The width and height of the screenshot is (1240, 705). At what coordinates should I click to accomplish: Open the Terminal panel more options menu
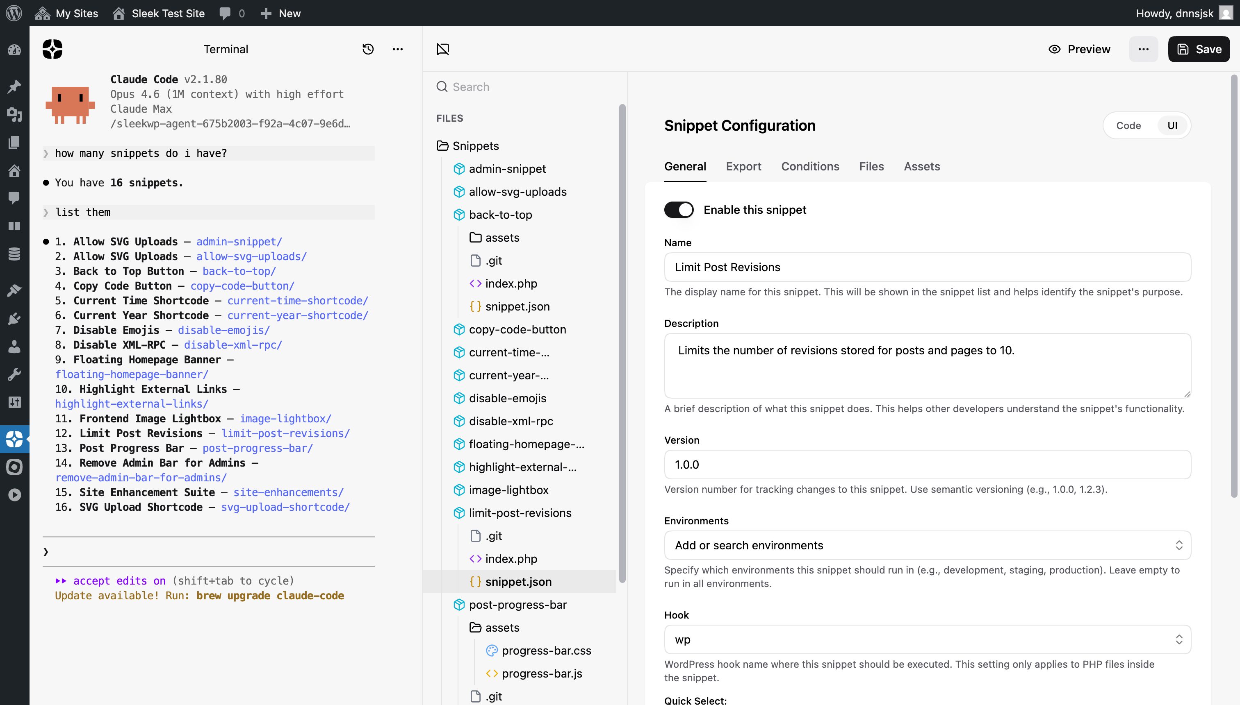(x=397, y=49)
